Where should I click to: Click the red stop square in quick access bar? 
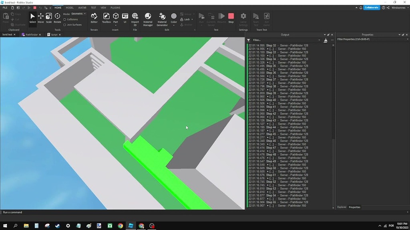(x=35, y=8)
